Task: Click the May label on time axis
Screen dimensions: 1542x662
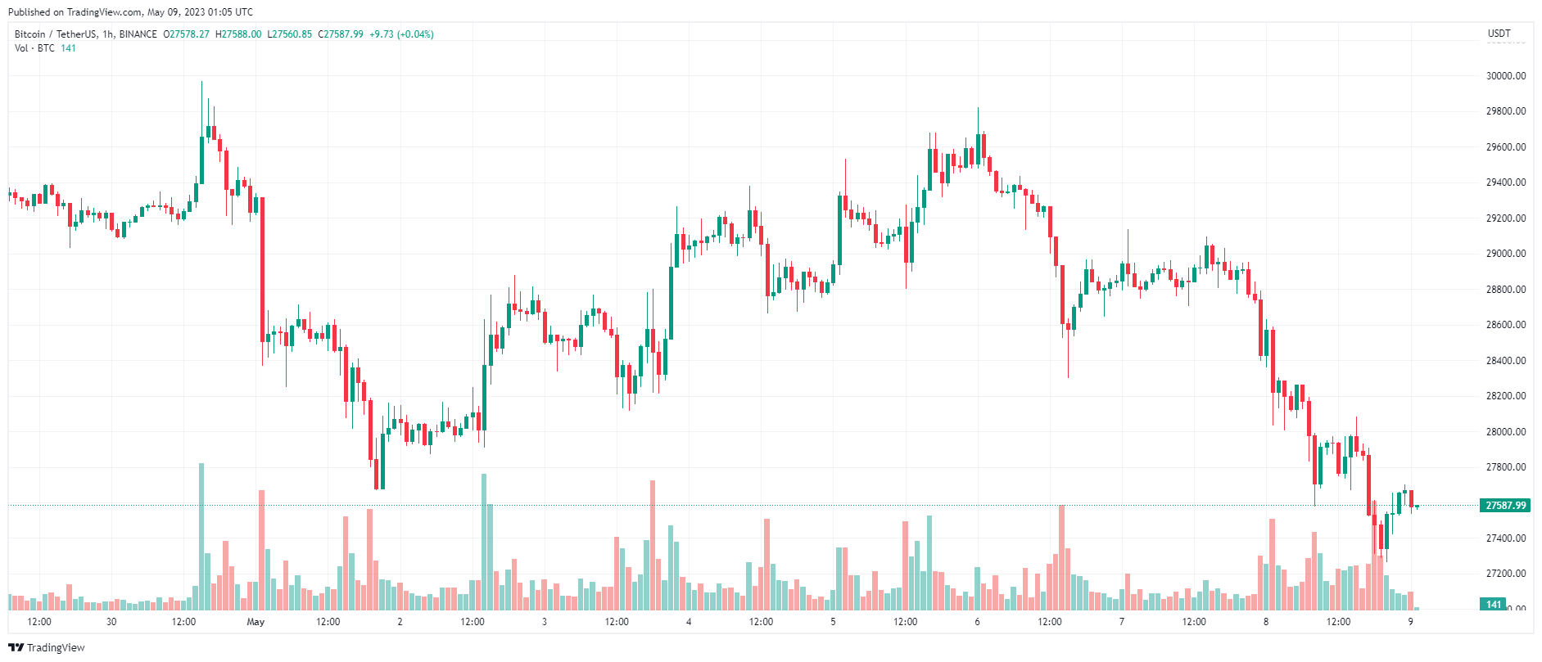Action: (x=255, y=622)
